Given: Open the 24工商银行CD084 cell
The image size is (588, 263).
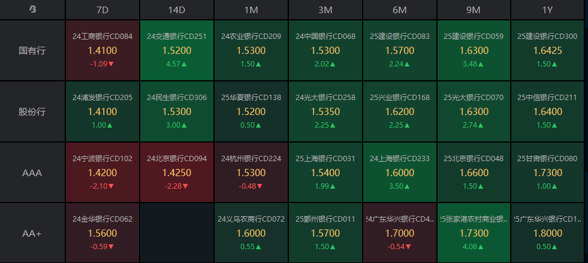Looking at the screenshot, I should pos(102,50).
